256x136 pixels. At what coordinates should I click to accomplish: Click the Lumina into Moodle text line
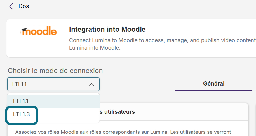tap(95, 48)
